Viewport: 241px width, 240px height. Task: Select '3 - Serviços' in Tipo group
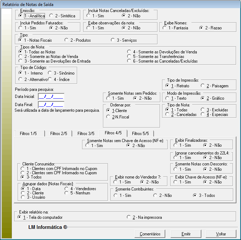(113, 40)
